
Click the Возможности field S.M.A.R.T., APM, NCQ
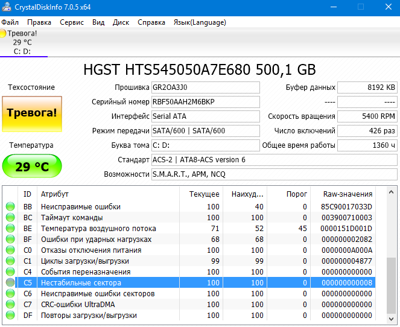[275, 174]
